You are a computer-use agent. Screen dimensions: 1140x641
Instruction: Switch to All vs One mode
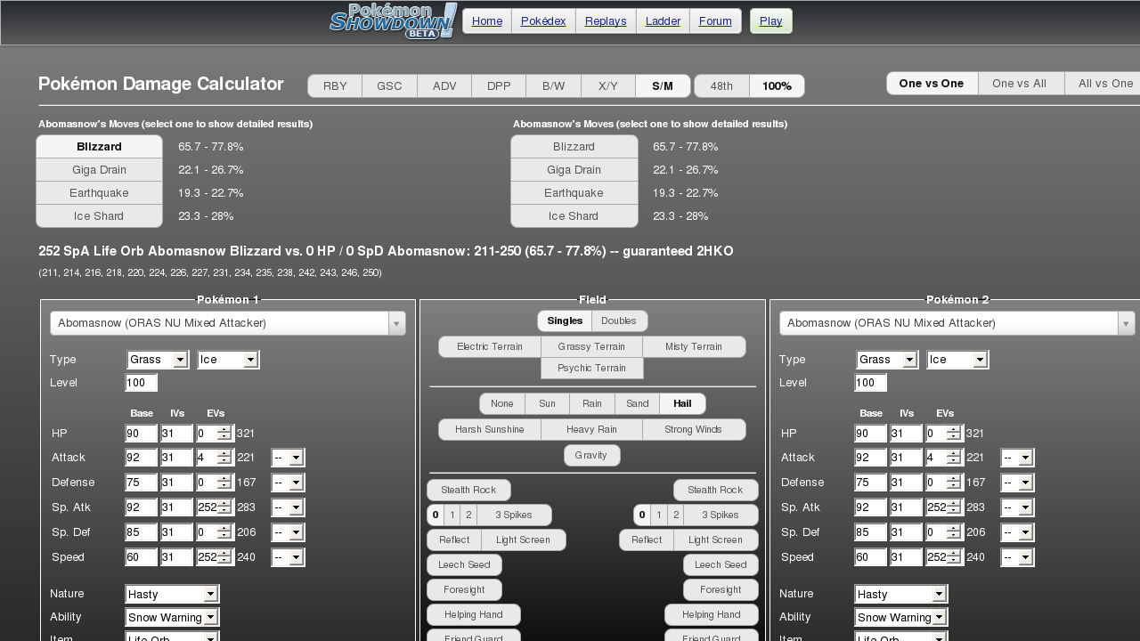click(1104, 84)
